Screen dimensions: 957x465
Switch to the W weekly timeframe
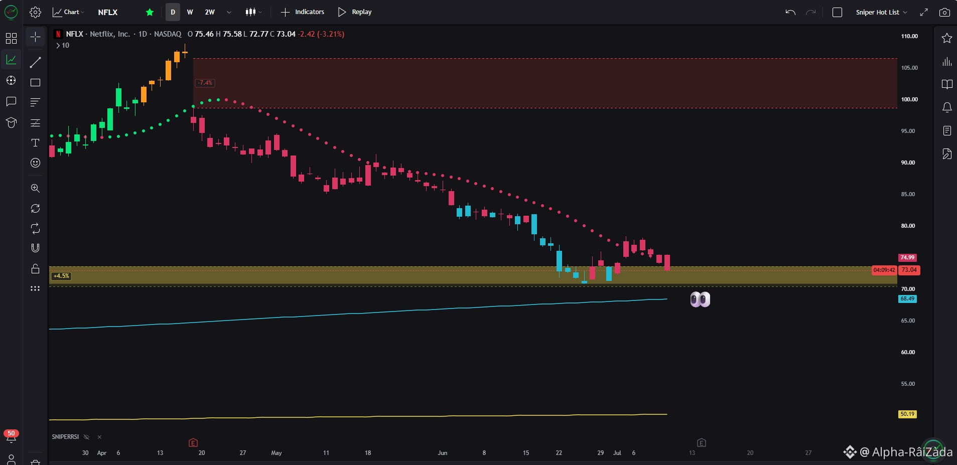(x=190, y=12)
